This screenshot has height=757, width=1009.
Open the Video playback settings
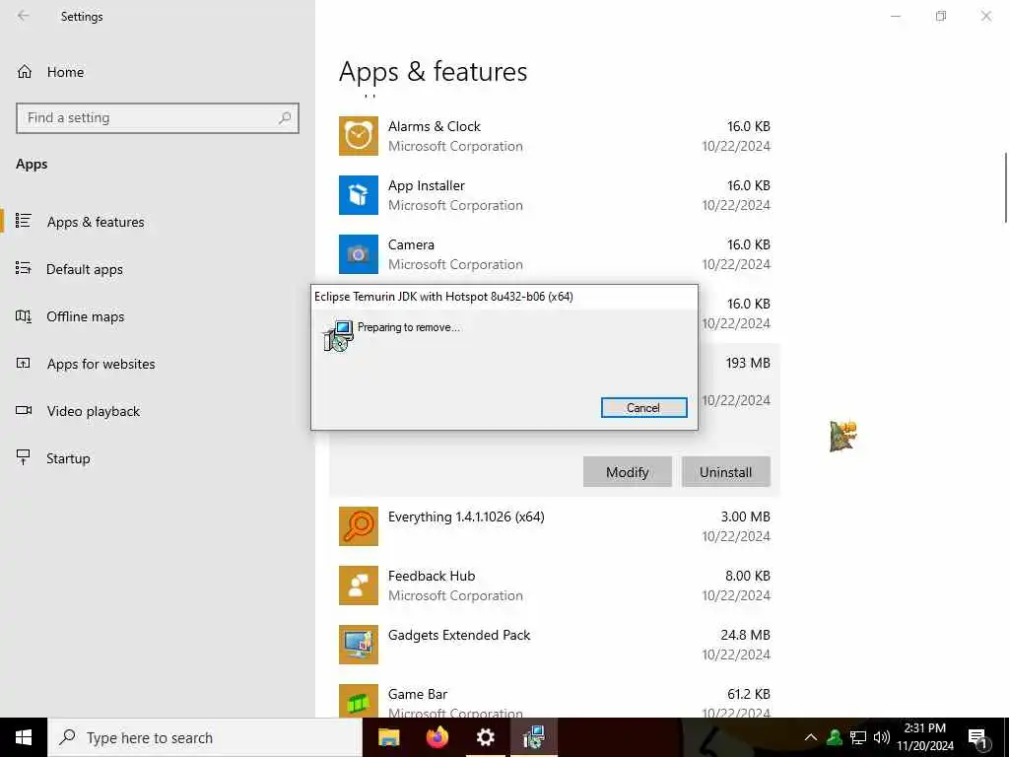[158, 411]
